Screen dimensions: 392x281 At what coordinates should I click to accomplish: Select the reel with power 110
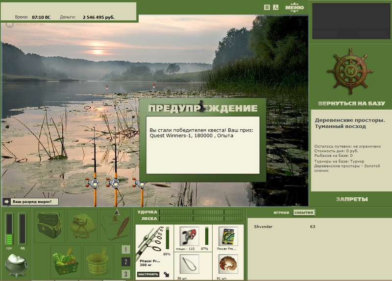(x=189, y=236)
